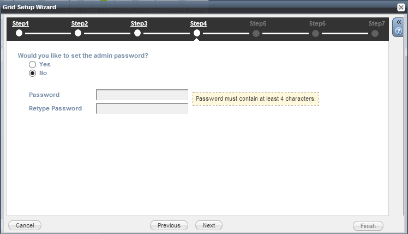This screenshot has width=408, height=234.
Task: Go to Step1 in wizard
Action: (x=20, y=24)
